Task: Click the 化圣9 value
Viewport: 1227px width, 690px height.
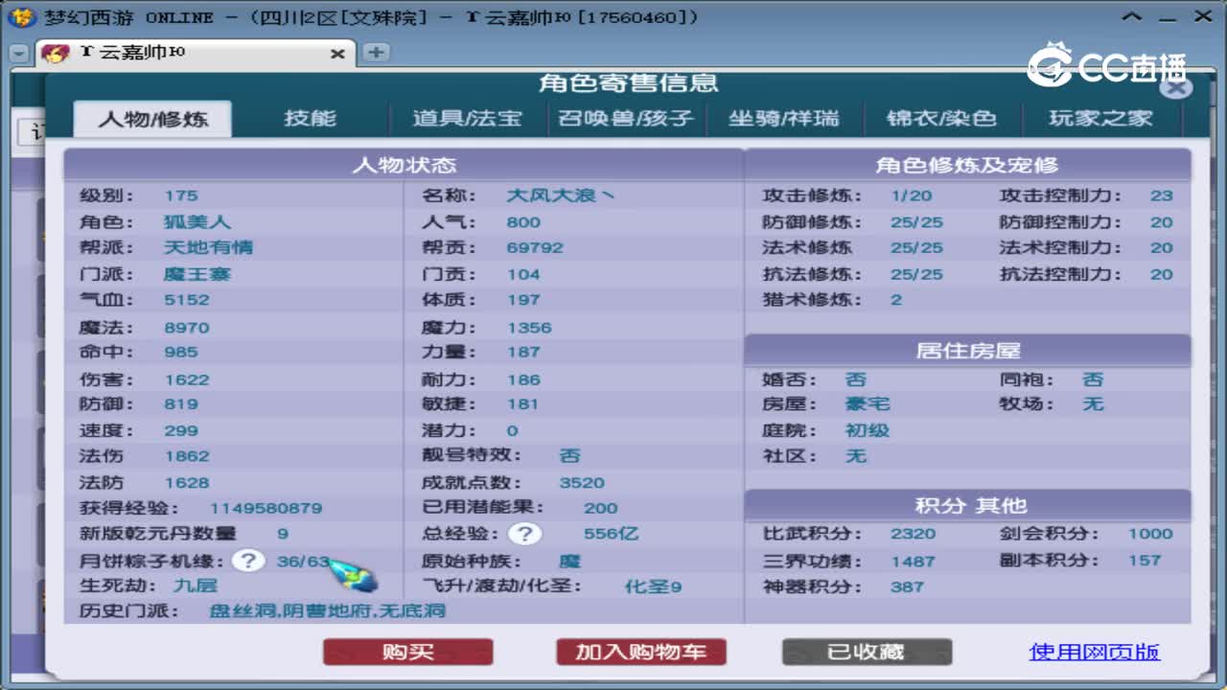Action: (653, 586)
